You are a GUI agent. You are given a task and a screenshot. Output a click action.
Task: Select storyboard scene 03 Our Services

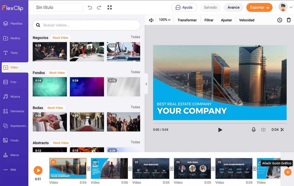pyautogui.click(x=151, y=169)
